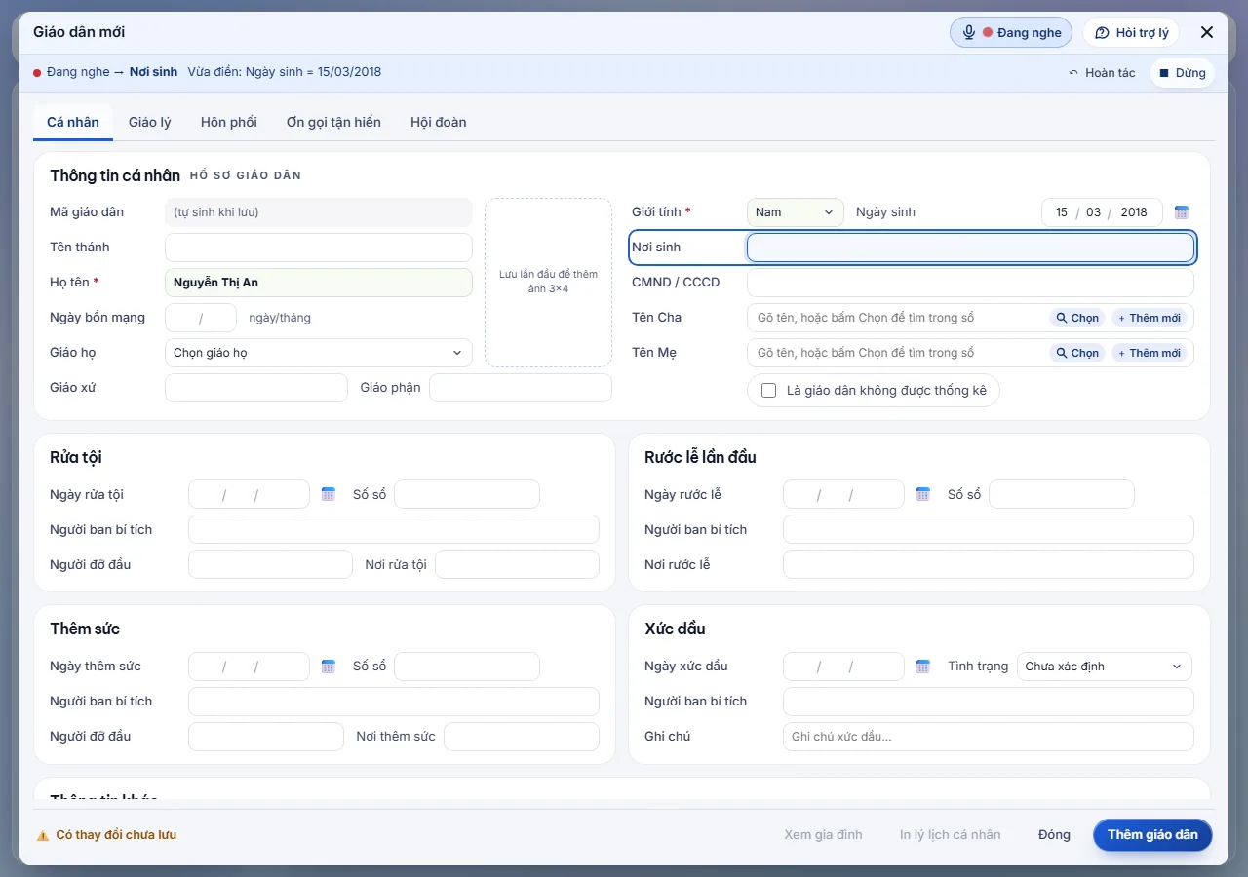Focus the CMND / CCCD input field
This screenshot has height=877, width=1248.
tap(970, 283)
